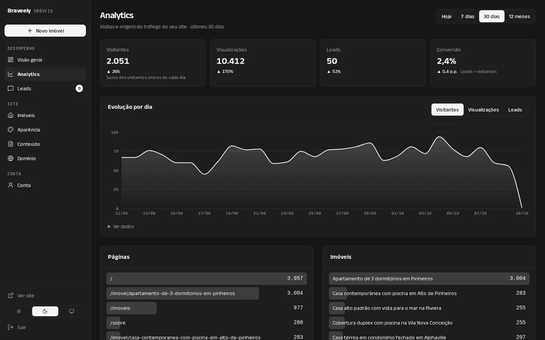Switch to light theme with sun icon
This screenshot has height=340, width=545.
tap(19, 311)
